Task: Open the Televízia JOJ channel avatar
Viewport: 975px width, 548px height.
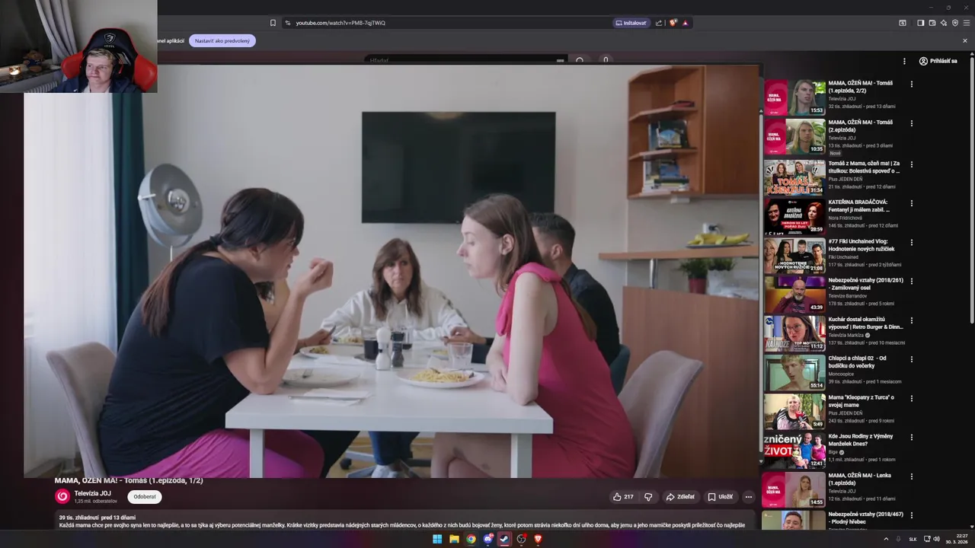Action: click(62, 496)
